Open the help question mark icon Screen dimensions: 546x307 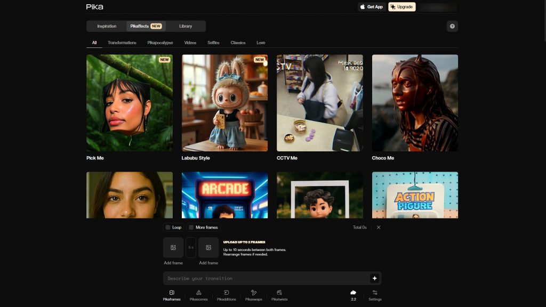pyautogui.click(x=452, y=26)
